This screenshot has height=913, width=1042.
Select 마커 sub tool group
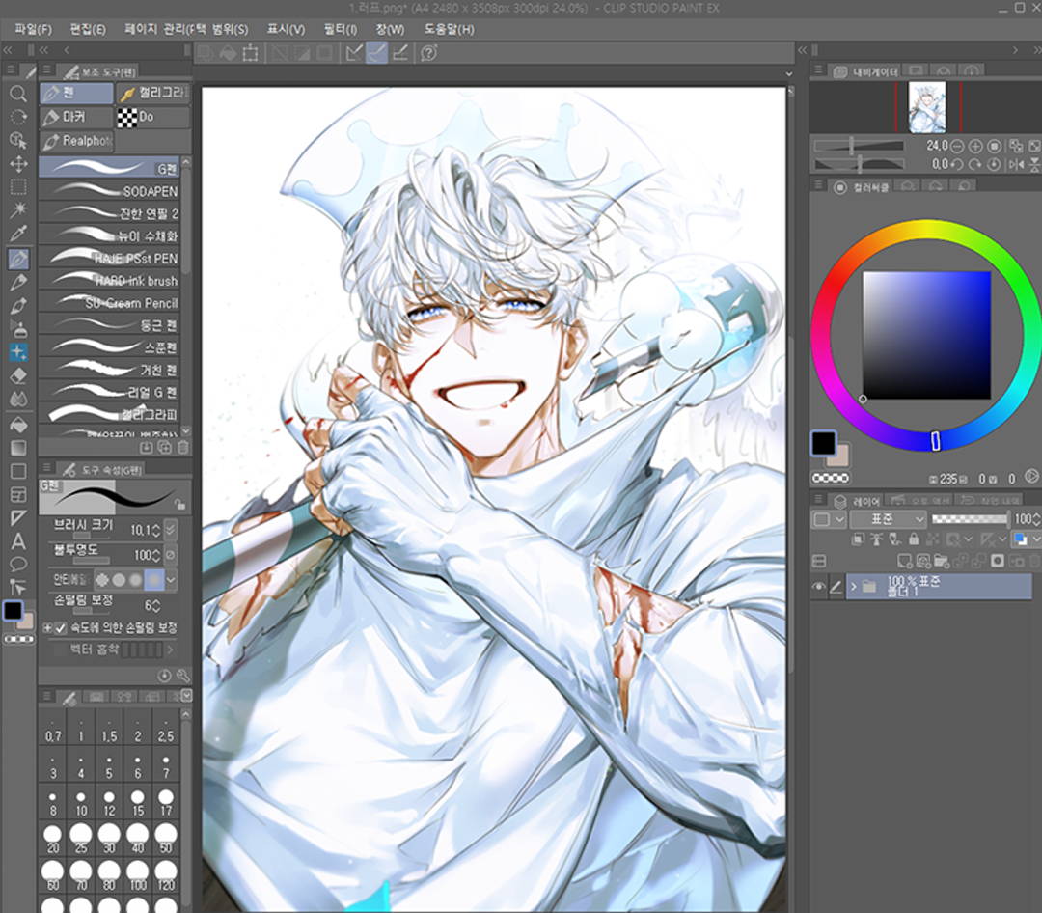(76, 117)
